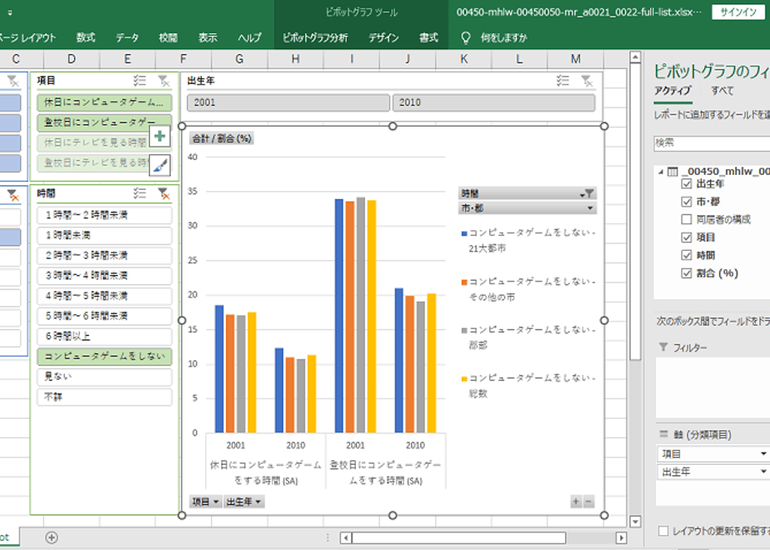
Task: Select 2010 in 出生年 slicer
Action: [493, 102]
